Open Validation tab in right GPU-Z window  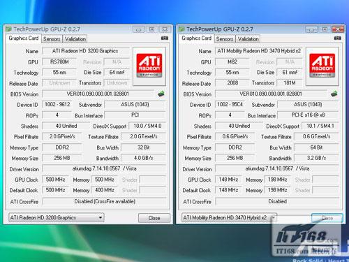coord(248,39)
